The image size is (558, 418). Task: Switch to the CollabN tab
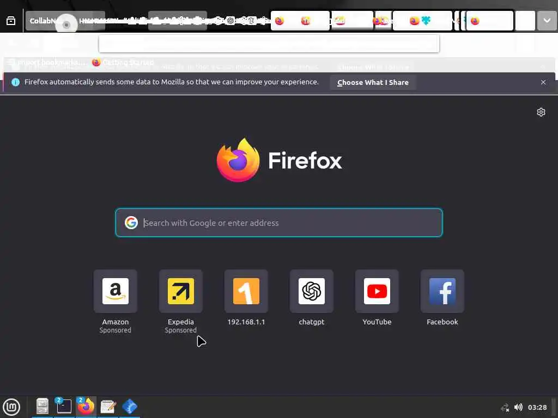65,21
